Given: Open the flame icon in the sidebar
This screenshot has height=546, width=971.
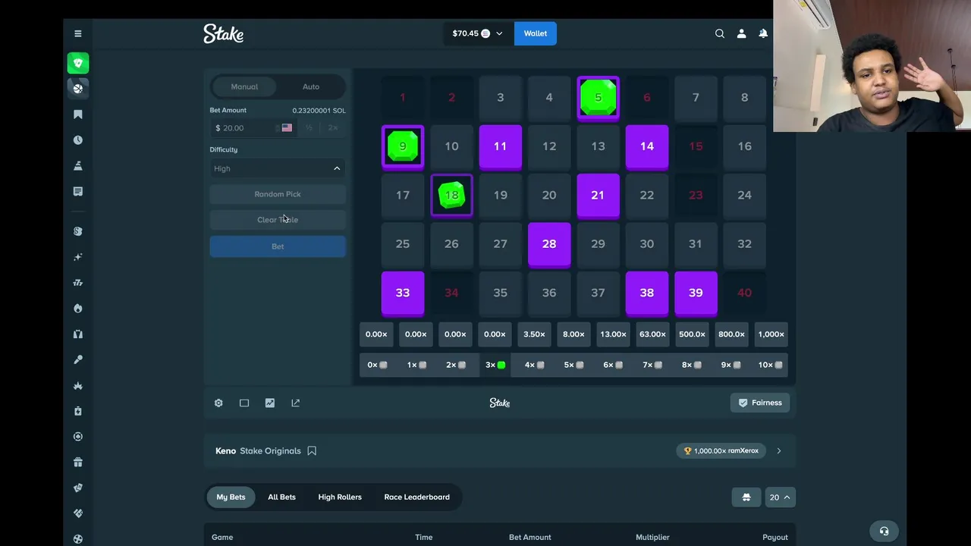Looking at the screenshot, I should [77, 309].
